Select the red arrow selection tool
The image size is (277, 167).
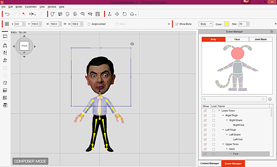click(x=24, y=14)
